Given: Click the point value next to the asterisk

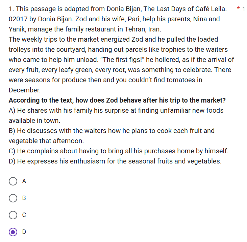Looking at the screenshot, I should [x=244, y=8].
